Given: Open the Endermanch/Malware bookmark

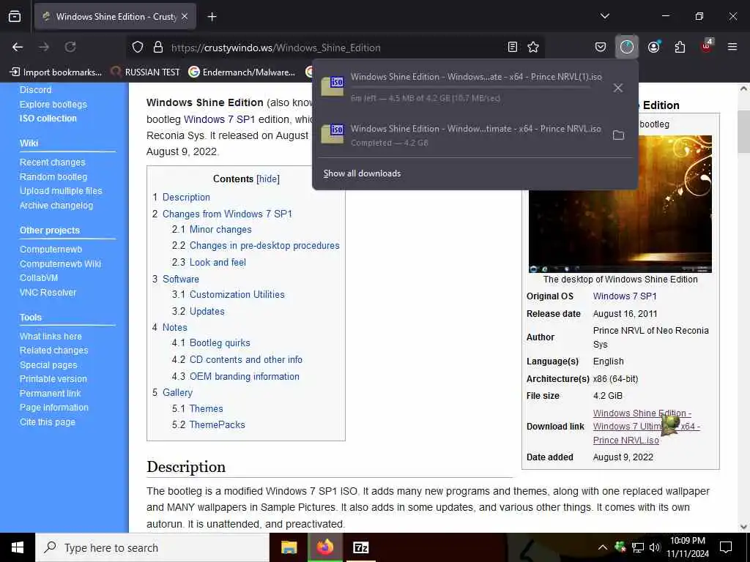Looking at the screenshot, I should (242, 72).
